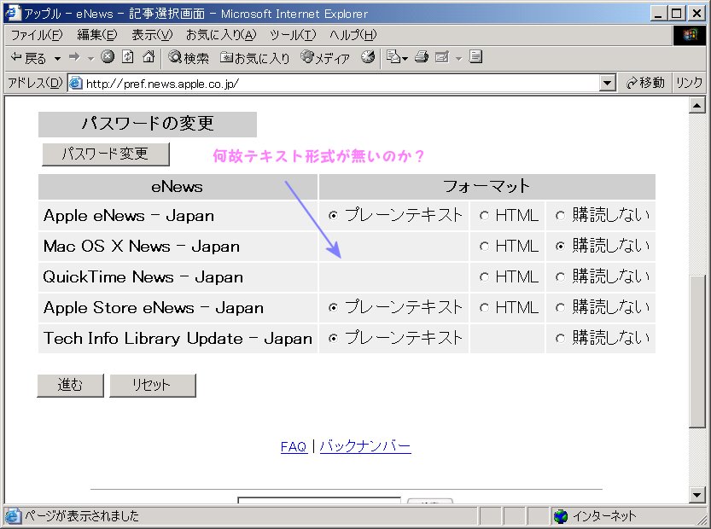Open the Media (メディア) toolbar button
711x529 pixels.
point(325,57)
